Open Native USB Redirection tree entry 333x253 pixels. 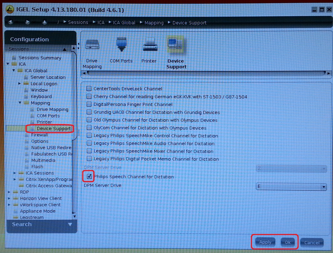click(x=51, y=147)
